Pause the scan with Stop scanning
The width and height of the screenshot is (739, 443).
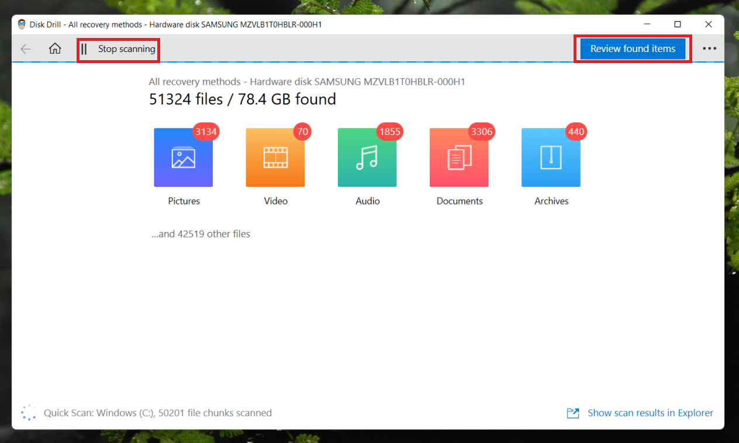(119, 49)
